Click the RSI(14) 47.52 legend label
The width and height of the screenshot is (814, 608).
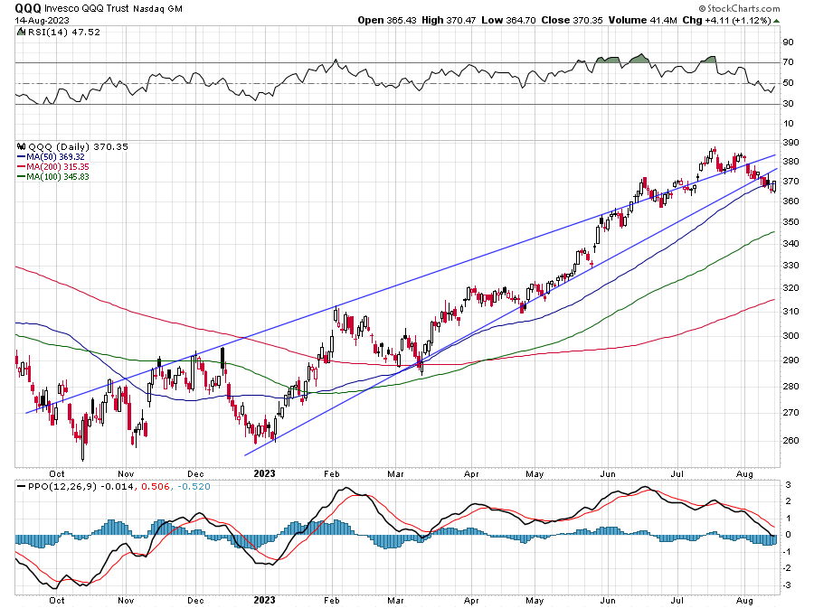point(64,32)
